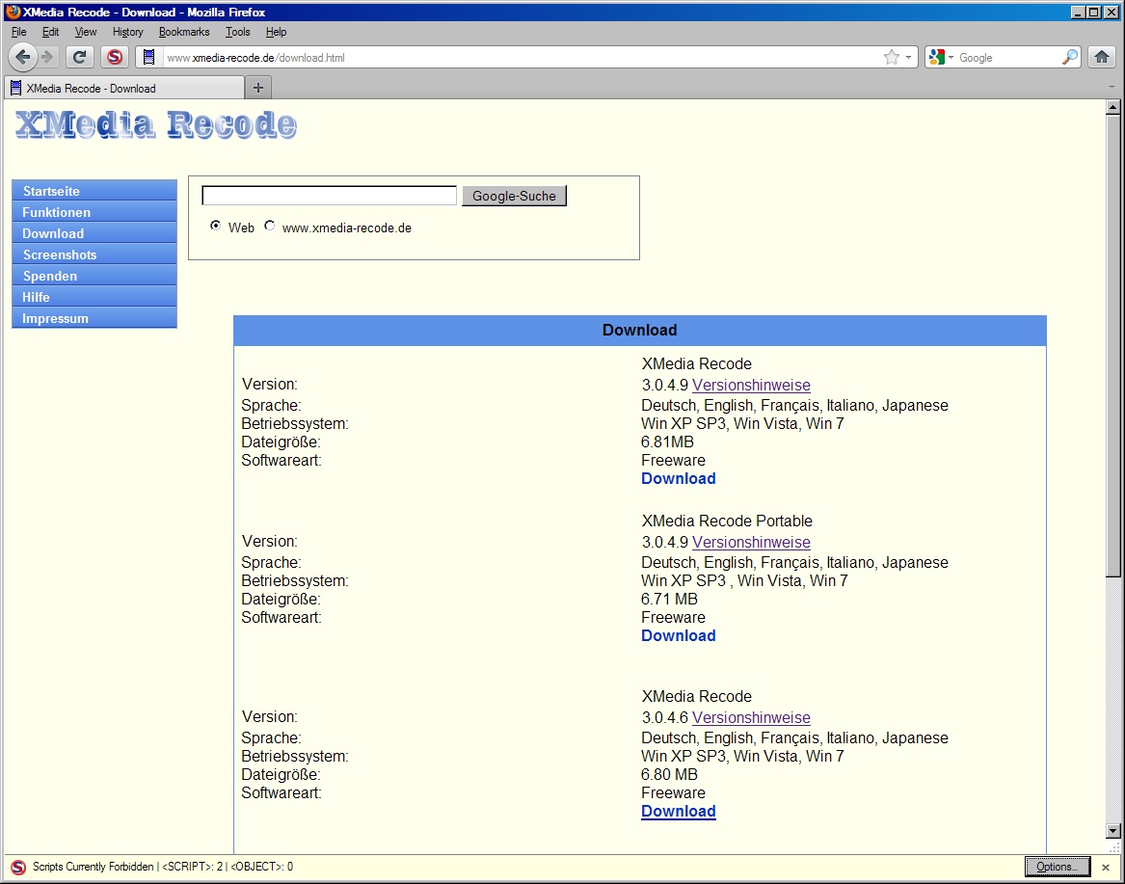This screenshot has height=884, width=1125.
Task: Open Impressum in the sidebar
Action: coord(94,318)
